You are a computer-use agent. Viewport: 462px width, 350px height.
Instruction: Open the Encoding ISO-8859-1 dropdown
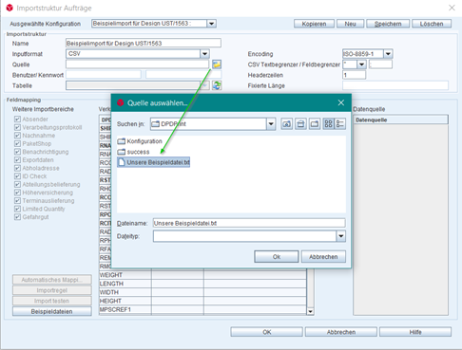pos(388,54)
